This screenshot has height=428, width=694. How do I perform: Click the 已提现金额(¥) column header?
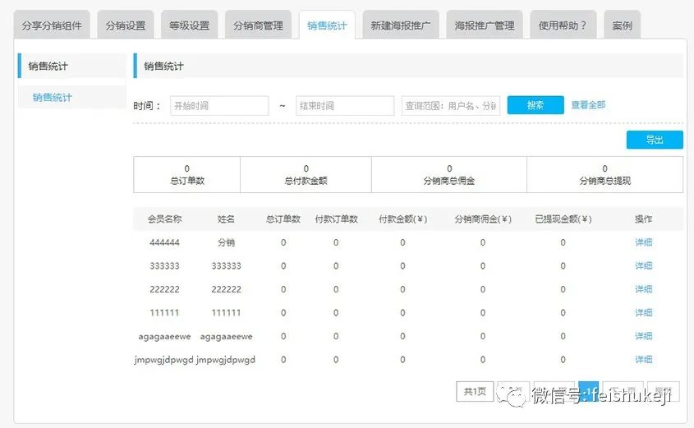pos(563,219)
